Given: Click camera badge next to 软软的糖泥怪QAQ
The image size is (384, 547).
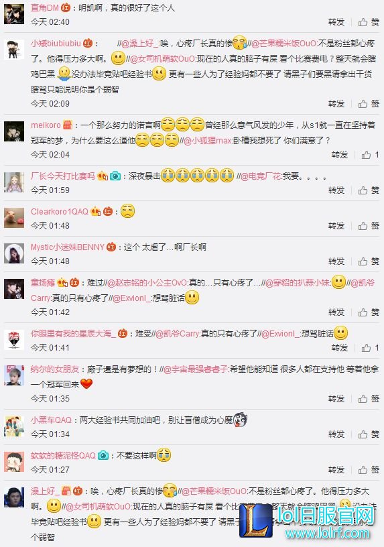Looking at the screenshot, I should (x=103, y=455).
